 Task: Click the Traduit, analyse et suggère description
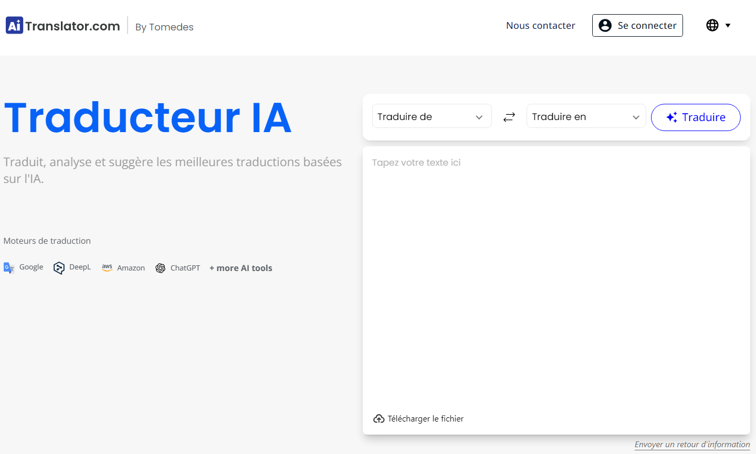point(172,170)
